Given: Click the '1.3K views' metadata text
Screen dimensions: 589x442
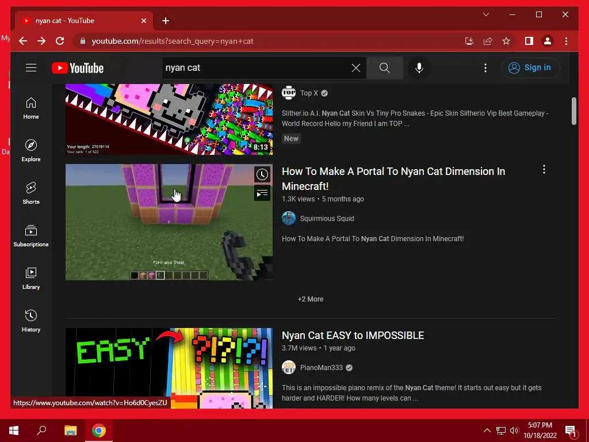Looking at the screenshot, I should click(x=299, y=199).
